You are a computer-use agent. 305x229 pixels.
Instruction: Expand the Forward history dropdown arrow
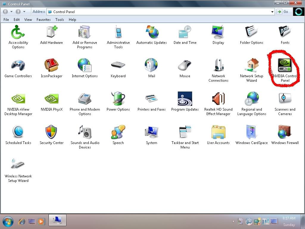[x=24, y=12]
